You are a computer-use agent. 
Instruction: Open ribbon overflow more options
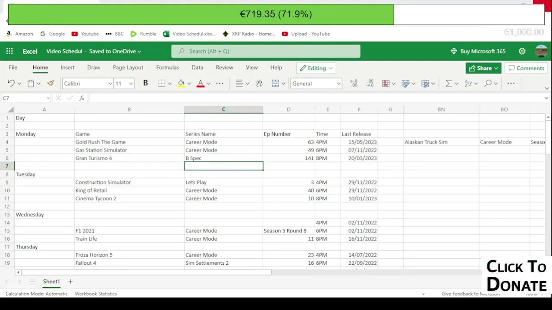(511, 84)
